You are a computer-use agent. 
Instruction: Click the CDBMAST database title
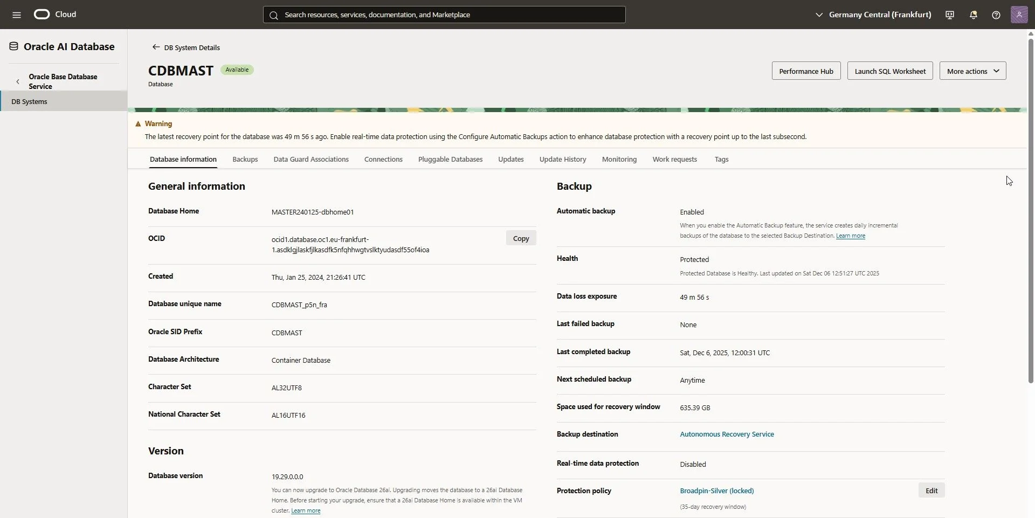click(x=181, y=71)
